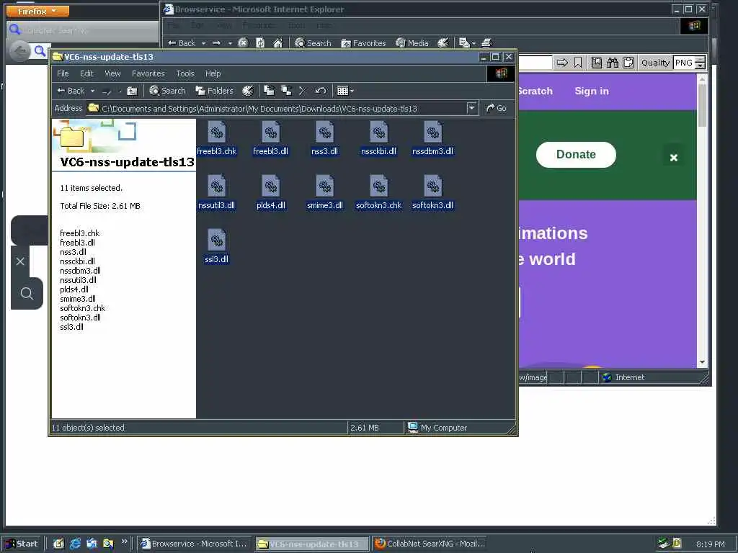
Task: Click the Forward arrow in Internet Explorer toolbar
Action: (216, 42)
